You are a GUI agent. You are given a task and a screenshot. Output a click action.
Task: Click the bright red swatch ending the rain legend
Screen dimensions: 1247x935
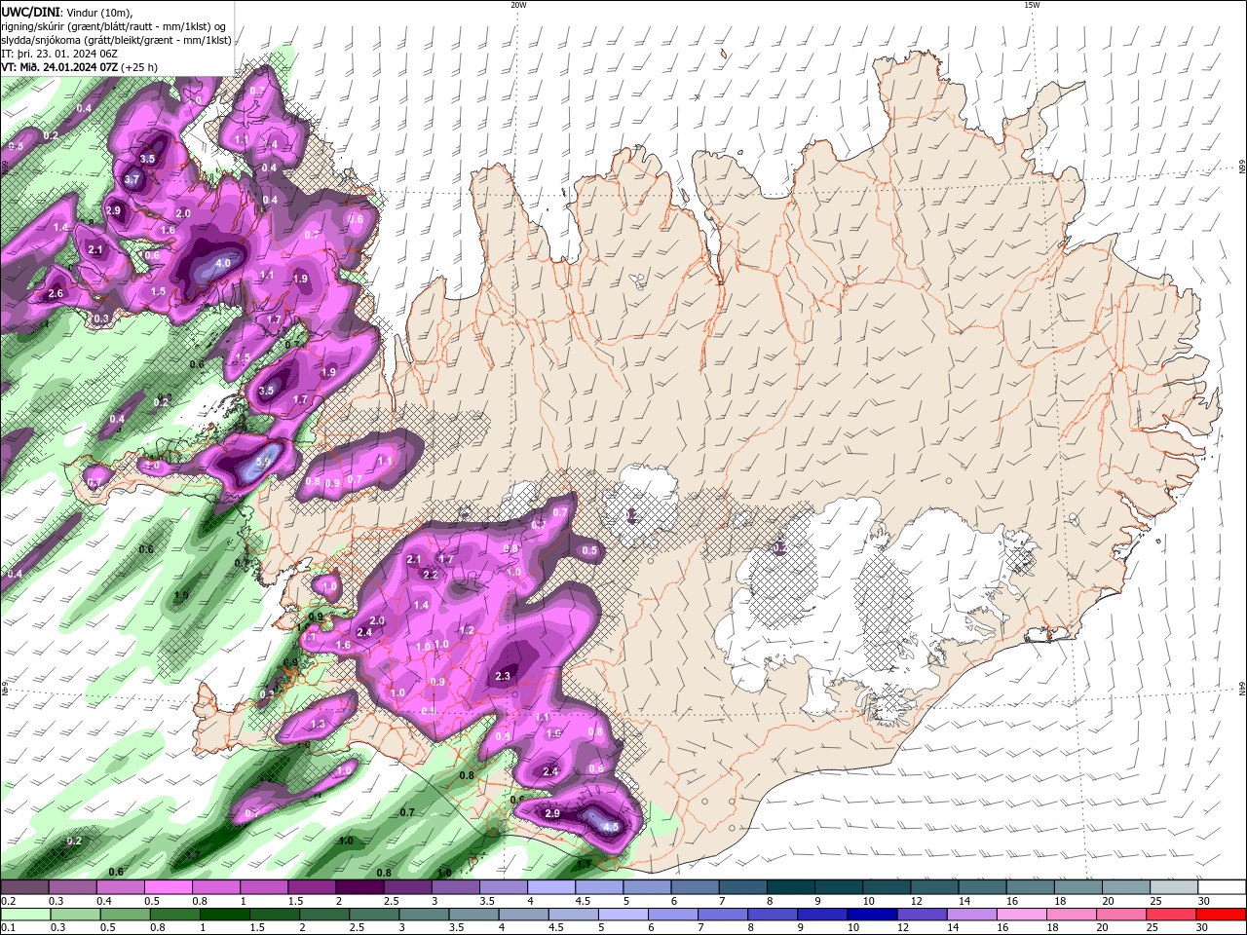[1223, 915]
